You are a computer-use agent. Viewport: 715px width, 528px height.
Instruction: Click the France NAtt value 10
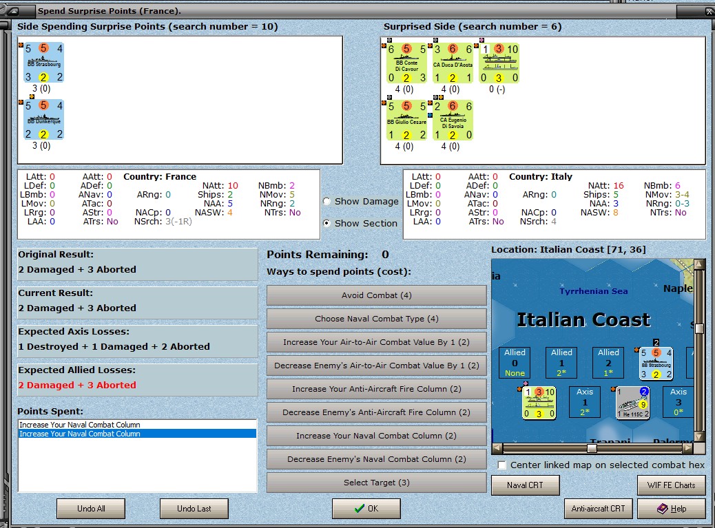(233, 185)
